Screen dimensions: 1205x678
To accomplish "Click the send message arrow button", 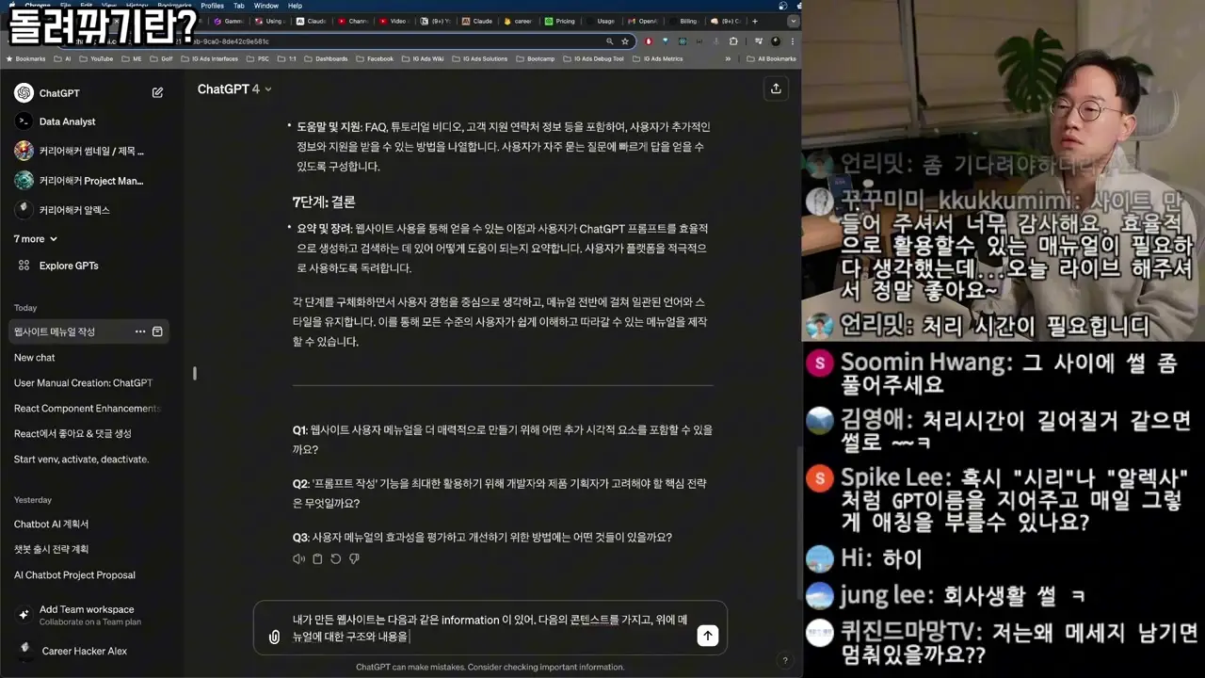I will 708,636.
